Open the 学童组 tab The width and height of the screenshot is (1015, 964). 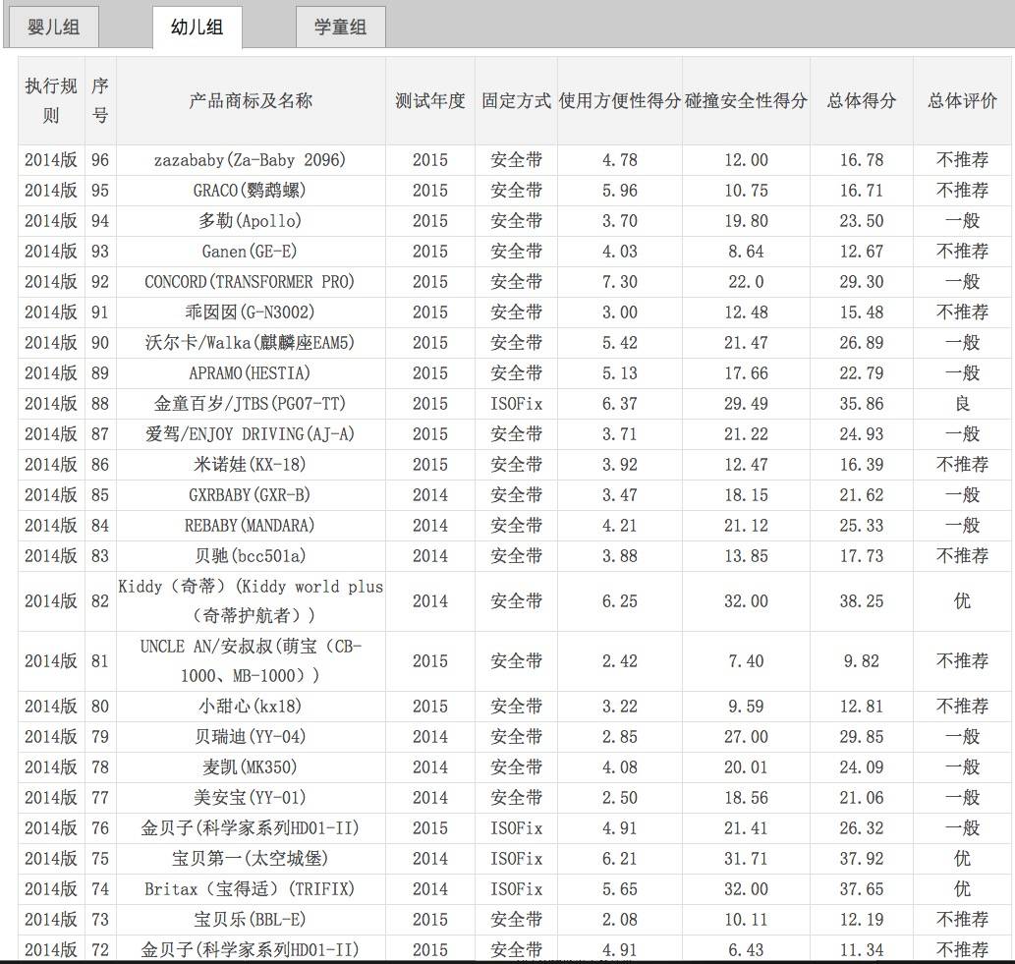point(341,28)
